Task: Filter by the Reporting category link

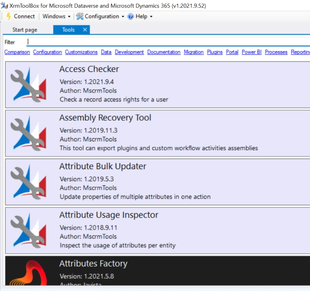Action: click(x=300, y=52)
